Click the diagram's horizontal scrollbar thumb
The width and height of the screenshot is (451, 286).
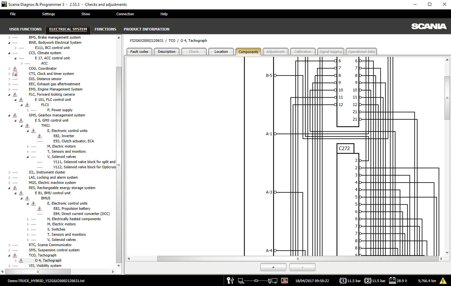(298, 258)
